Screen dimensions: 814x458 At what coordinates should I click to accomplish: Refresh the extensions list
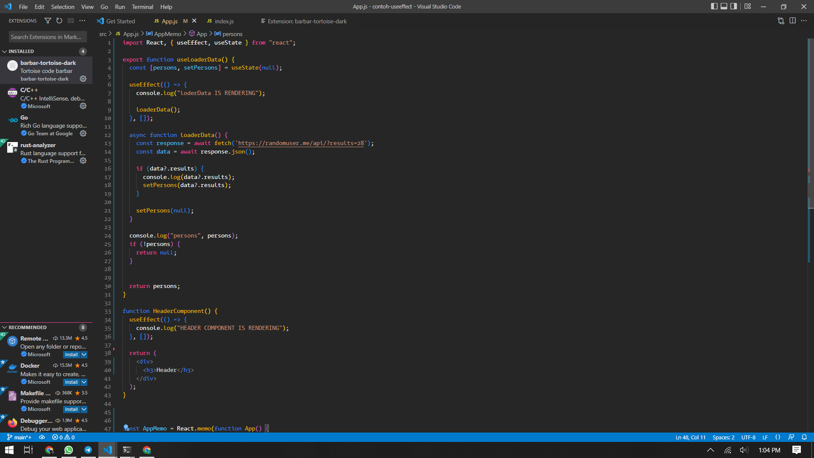pos(59,21)
